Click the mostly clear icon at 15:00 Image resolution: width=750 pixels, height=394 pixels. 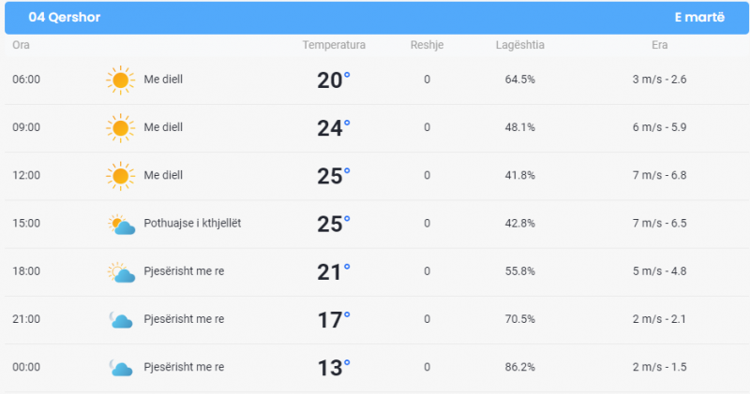click(x=122, y=225)
